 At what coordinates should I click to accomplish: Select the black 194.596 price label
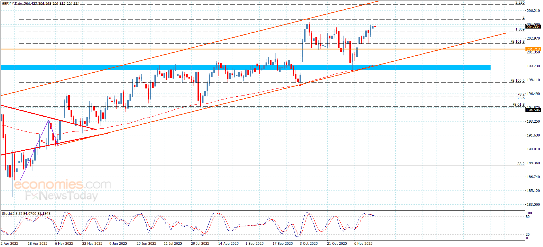533,110
